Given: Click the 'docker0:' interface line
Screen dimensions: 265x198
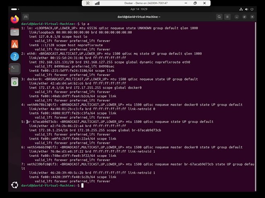Looking at the screenshot, I should (109, 79).
